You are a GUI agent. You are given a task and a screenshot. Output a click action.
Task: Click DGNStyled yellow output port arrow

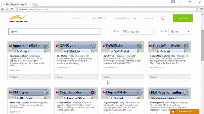point(92,51)
